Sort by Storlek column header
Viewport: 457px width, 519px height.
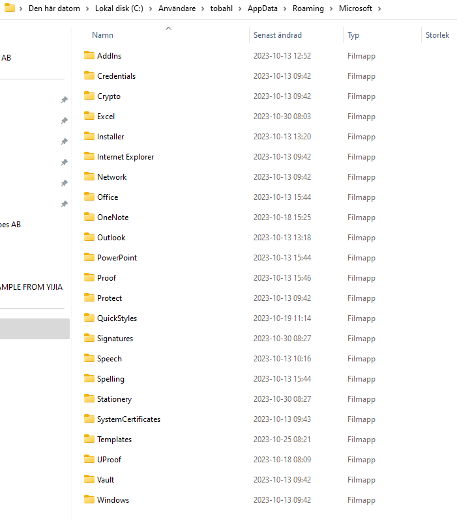tap(437, 35)
